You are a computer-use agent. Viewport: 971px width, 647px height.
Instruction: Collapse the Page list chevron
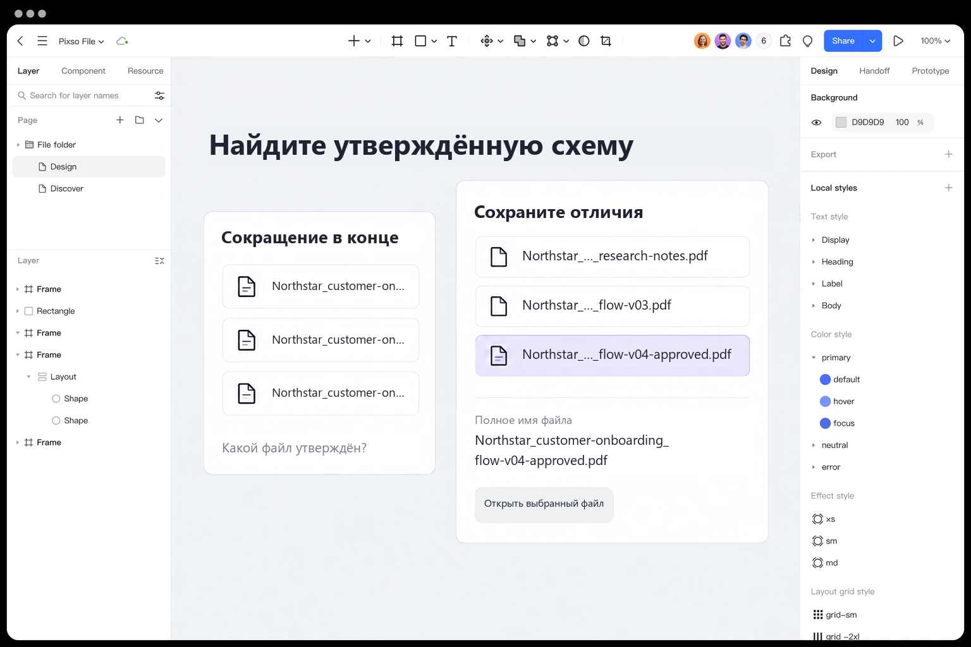(159, 120)
